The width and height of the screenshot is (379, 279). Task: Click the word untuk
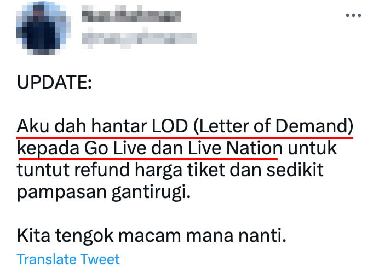pos(312,148)
